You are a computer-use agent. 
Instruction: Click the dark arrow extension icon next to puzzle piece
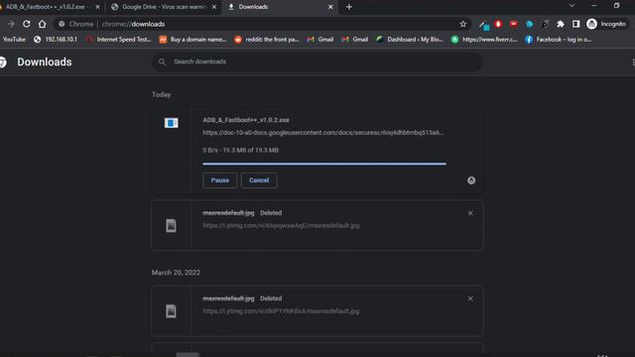pyautogui.click(x=545, y=24)
